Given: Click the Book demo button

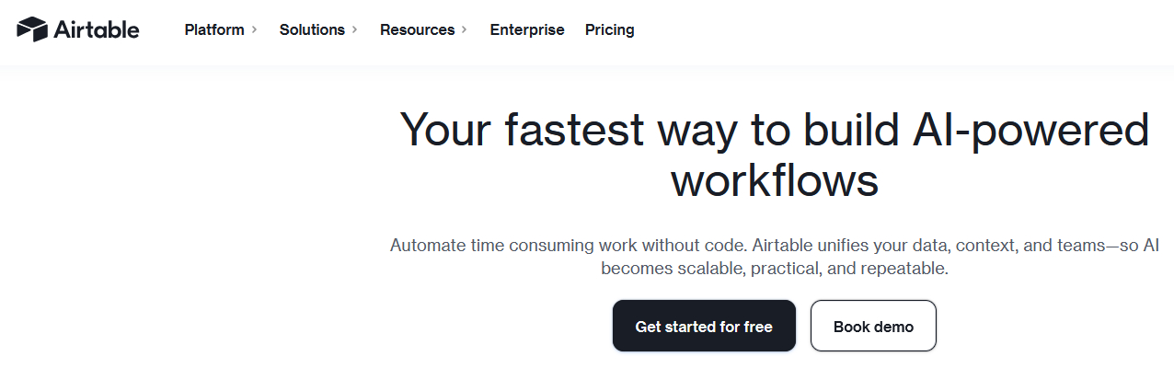Looking at the screenshot, I should 873,327.
